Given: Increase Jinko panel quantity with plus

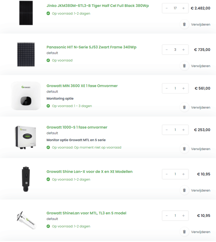Looking at the screenshot, I should click(183, 8).
